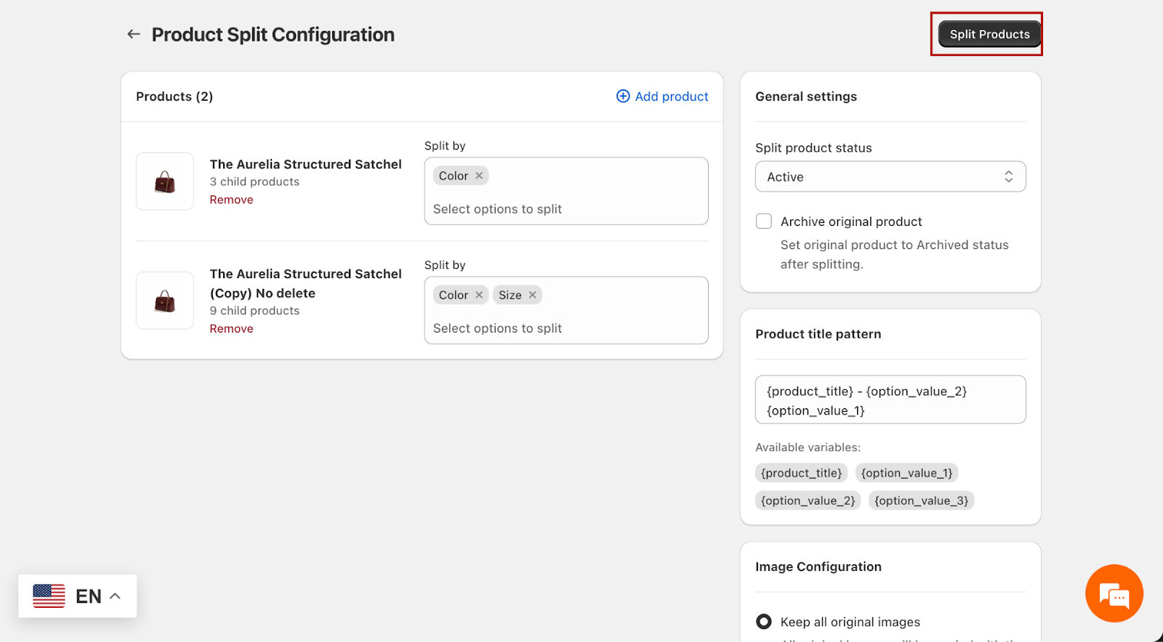The image size is (1163, 642).
Task: Click the back arrow icon
Action: [134, 34]
